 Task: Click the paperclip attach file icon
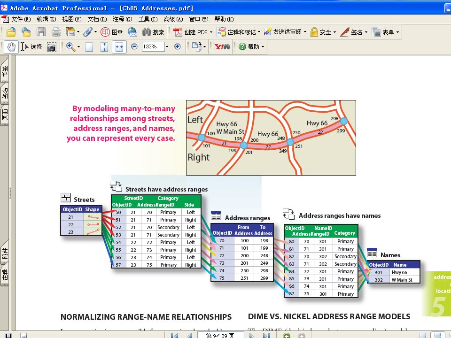88,32
